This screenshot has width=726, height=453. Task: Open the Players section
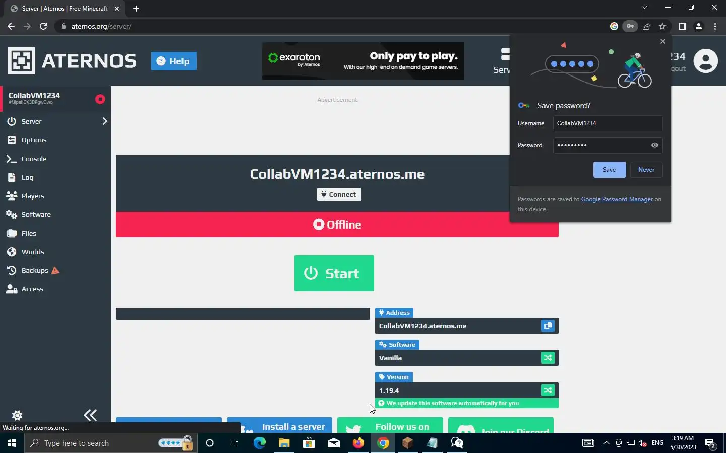(x=54, y=196)
